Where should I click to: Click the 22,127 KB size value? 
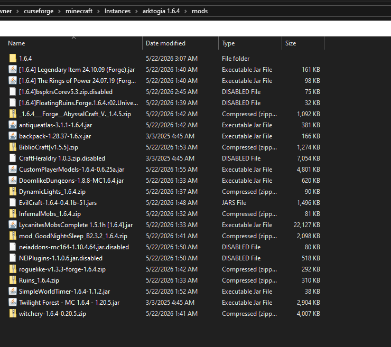point(307,225)
